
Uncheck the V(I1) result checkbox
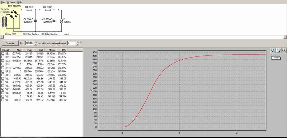[x=3, y=89]
